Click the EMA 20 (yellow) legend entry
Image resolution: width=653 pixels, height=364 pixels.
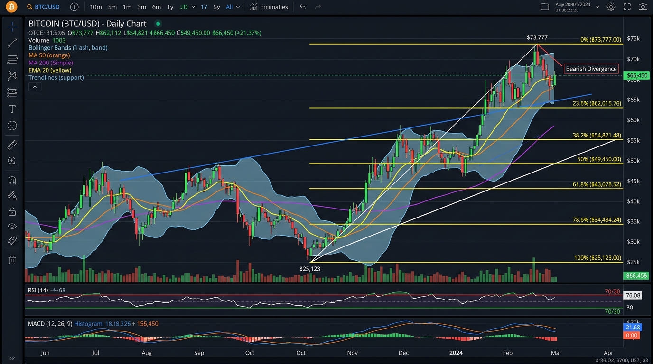coord(50,70)
